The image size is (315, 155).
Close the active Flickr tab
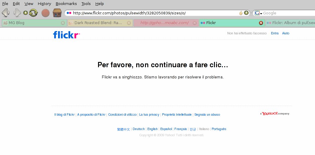point(261,23)
